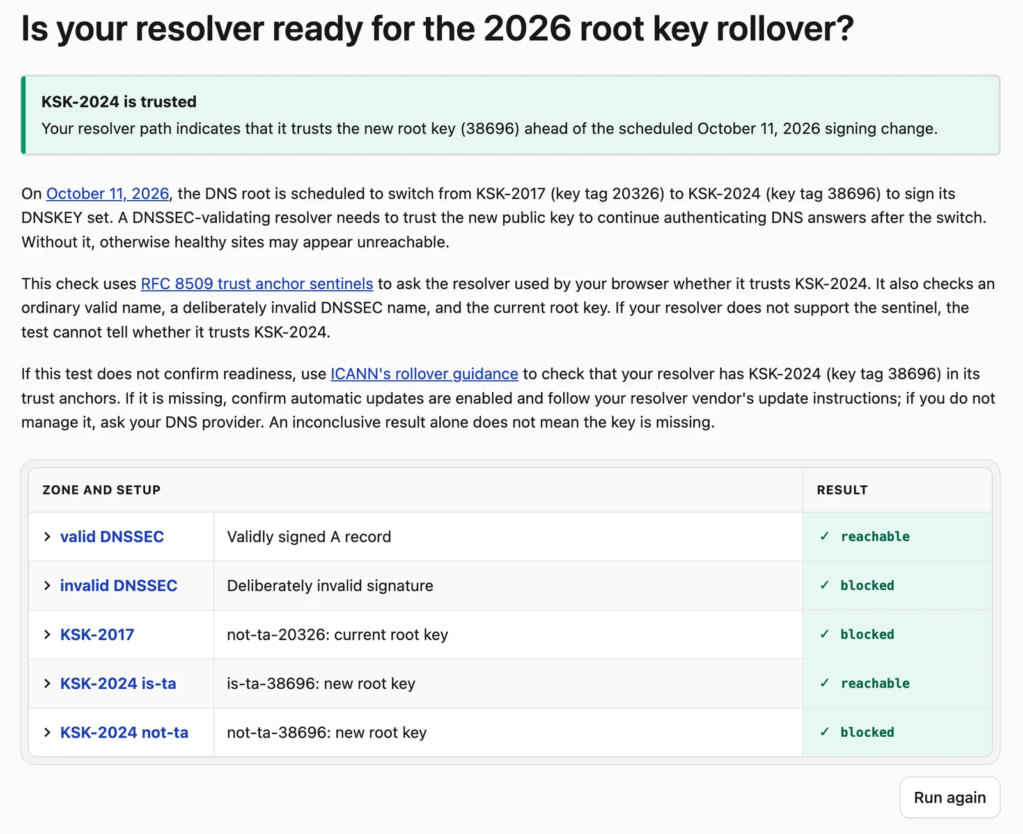Click blocked result for KSK-2017

click(867, 634)
